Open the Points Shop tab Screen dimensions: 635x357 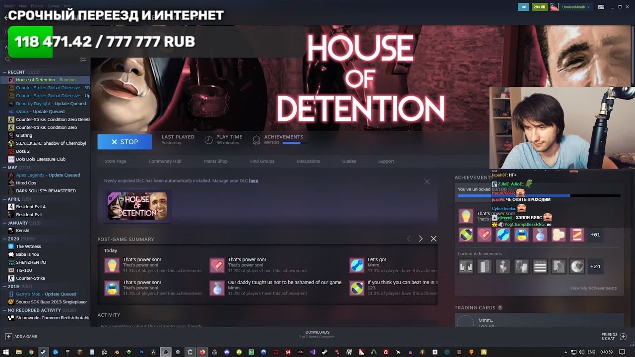point(216,161)
